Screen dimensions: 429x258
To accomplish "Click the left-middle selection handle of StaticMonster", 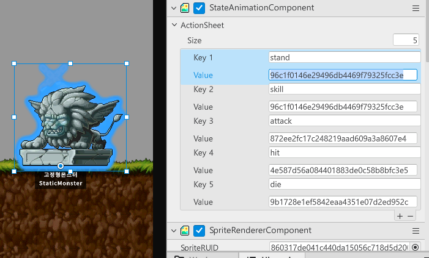I will click(x=14, y=117).
